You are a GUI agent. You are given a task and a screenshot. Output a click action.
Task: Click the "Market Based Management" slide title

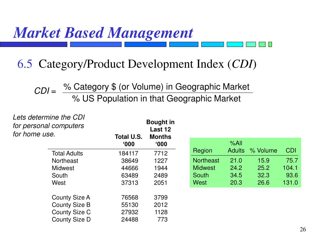point(103,33)
